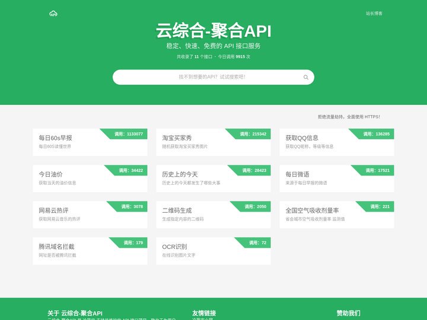427x320 pixels.
Task: Click the footer heading 关于 云综合-聚合API
Action: point(75,313)
